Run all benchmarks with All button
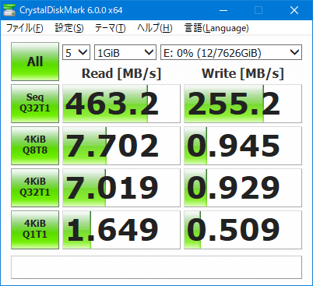This screenshot has height=286, width=313. pos(35,62)
